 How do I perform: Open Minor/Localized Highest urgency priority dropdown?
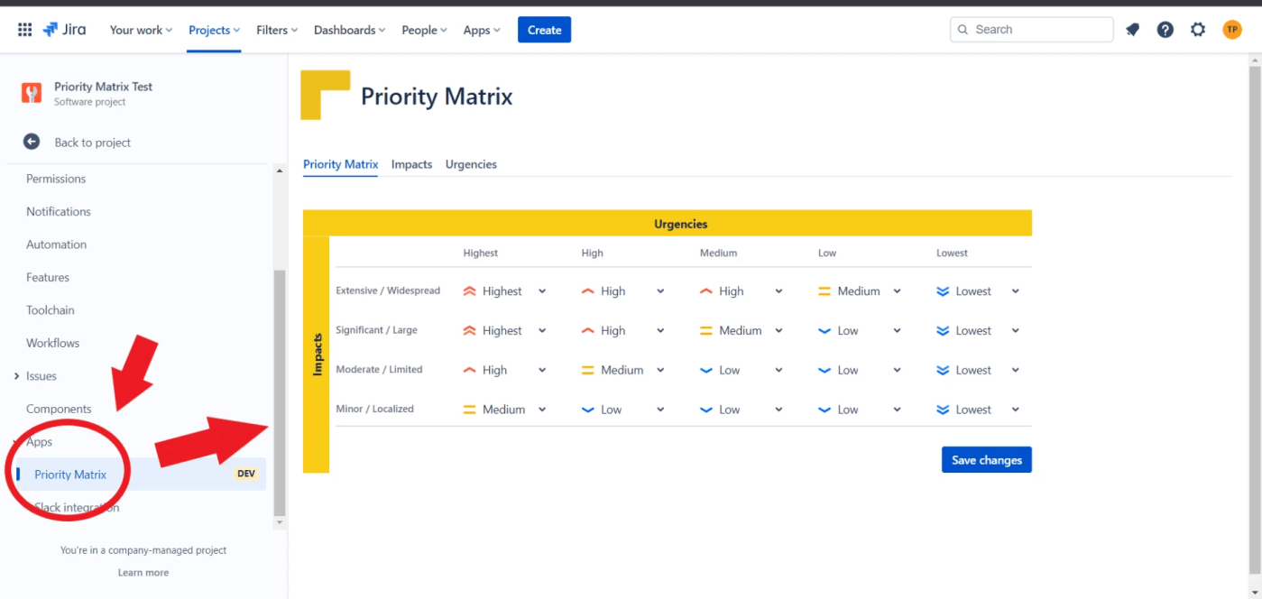504,410
